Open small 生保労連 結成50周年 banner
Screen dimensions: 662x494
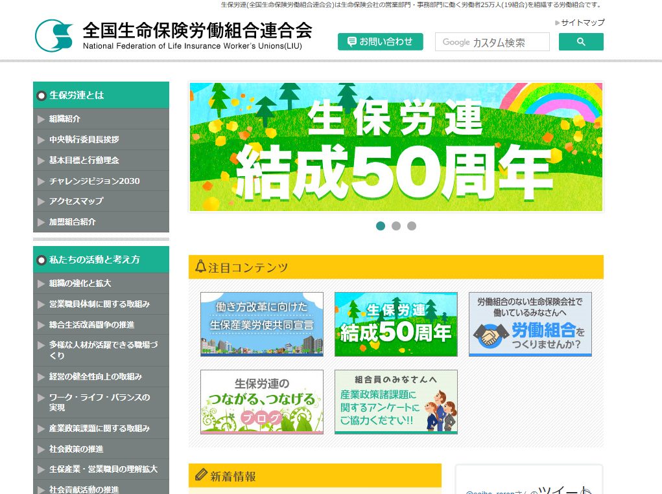pyautogui.click(x=396, y=324)
